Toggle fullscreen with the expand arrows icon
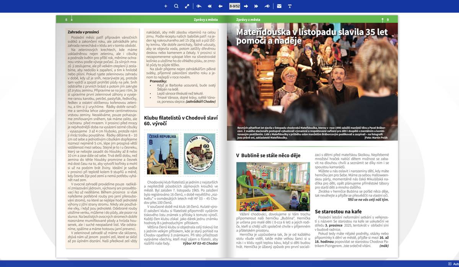Viewport: 459px width, 267px height. click(x=187, y=6)
